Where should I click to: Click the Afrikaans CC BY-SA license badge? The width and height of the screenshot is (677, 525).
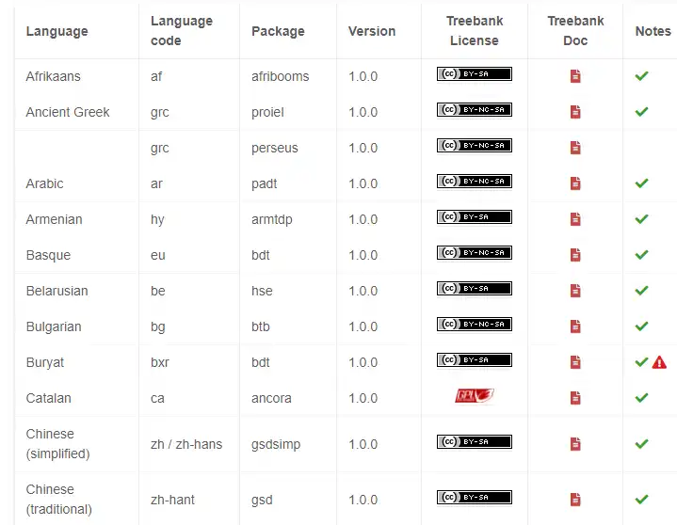coord(474,74)
